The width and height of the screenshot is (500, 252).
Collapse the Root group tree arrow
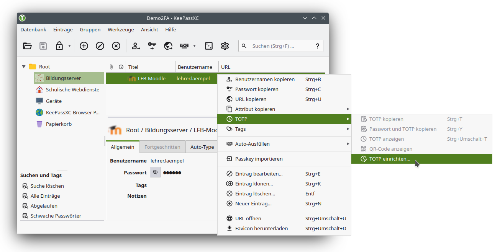tap(24, 67)
